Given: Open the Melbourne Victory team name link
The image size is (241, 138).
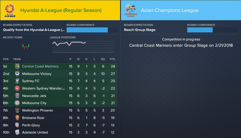Looking at the screenshot, I should coord(37,74).
